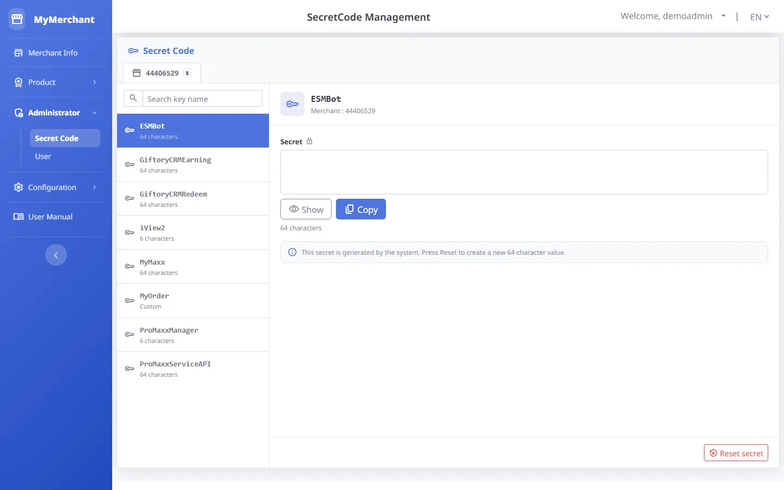Click the Product badge icon
784x490 pixels.
click(19, 82)
